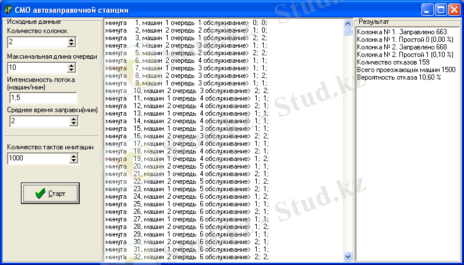Select the log row for минута 27

(x=187, y=220)
